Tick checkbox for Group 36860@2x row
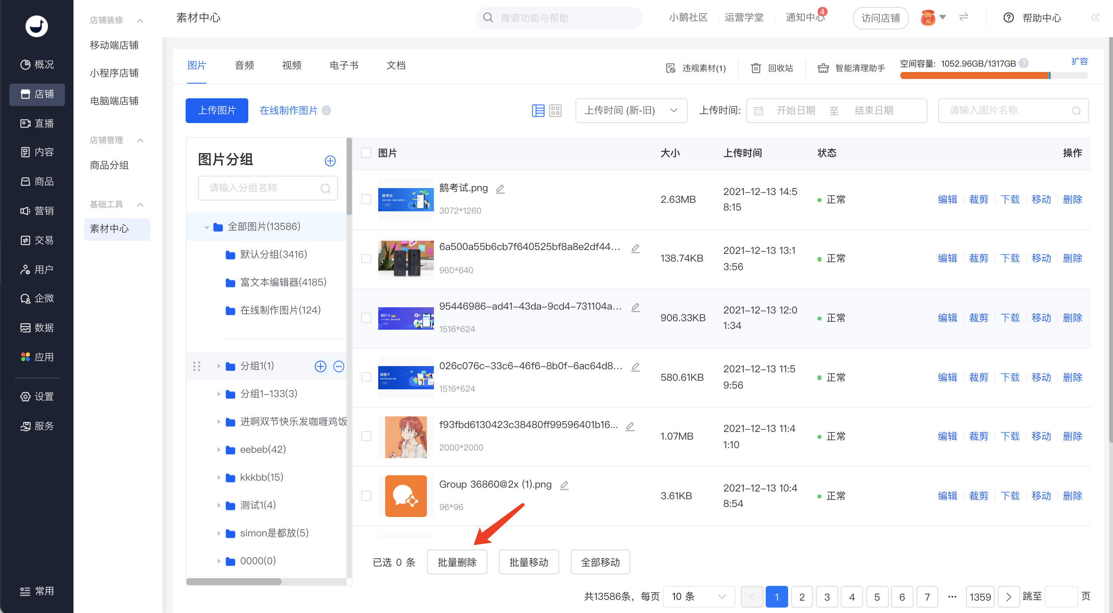 (366, 496)
